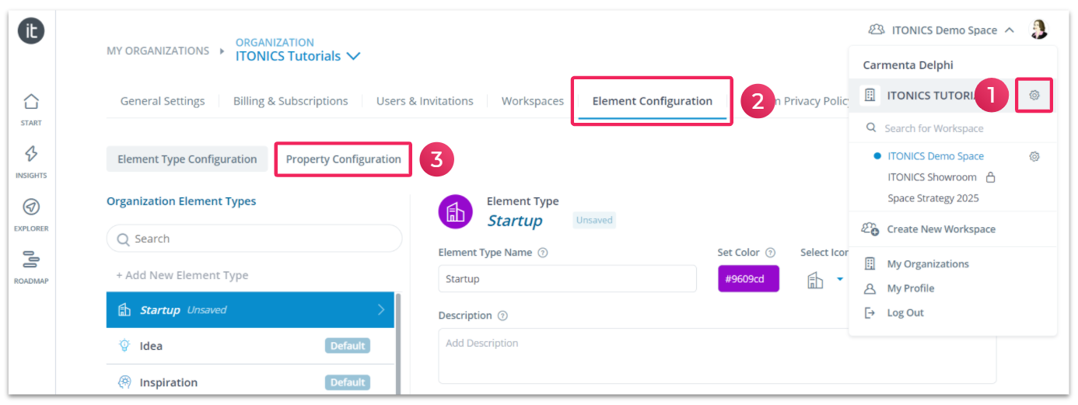Open the Users & Invitations tab
Image resolution: width=1078 pixels, height=405 pixels.
[x=425, y=101]
